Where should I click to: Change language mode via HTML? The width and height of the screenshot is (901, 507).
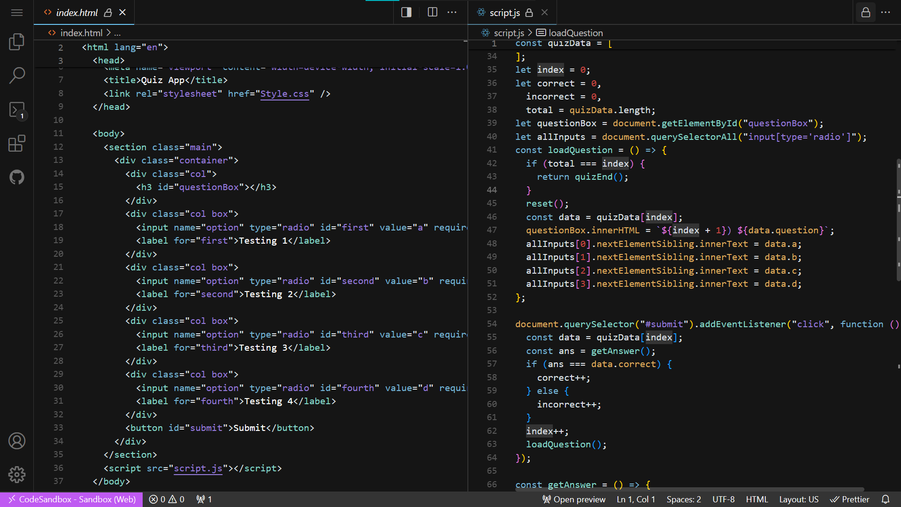[x=757, y=499]
